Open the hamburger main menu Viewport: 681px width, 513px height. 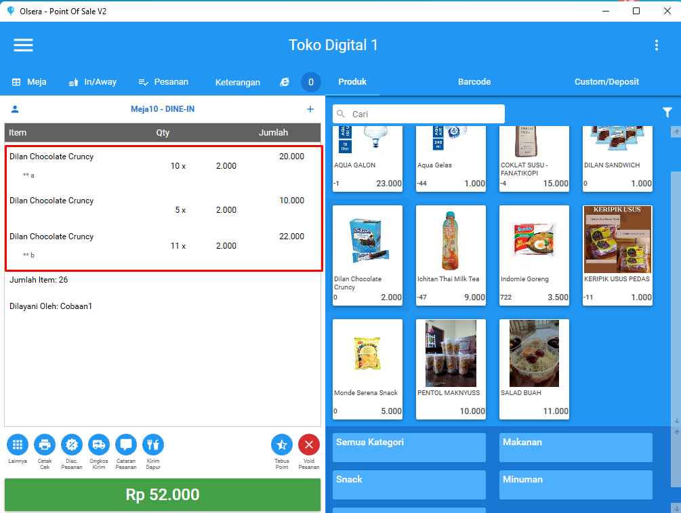[x=24, y=45]
